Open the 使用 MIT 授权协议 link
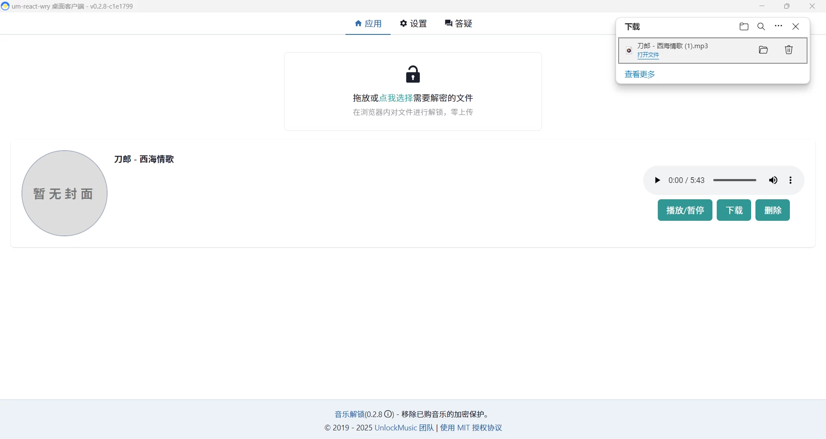826x439 pixels. click(471, 428)
